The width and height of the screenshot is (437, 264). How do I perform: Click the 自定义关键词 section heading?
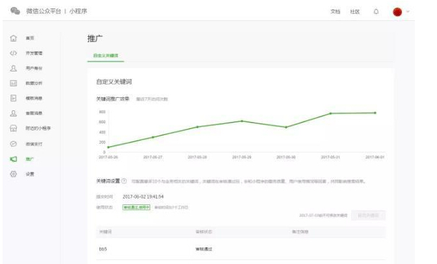[x=114, y=82]
